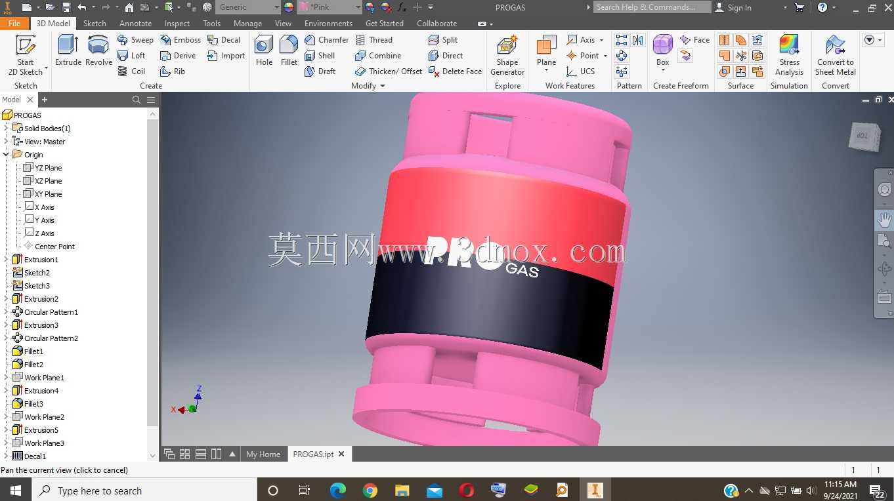The image size is (894, 501).
Task: Click the taskbar search box
Action: (144, 491)
